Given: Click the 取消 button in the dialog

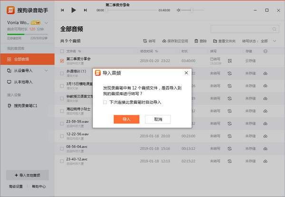Looking at the screenshot, I should click(x=158, y=119).
